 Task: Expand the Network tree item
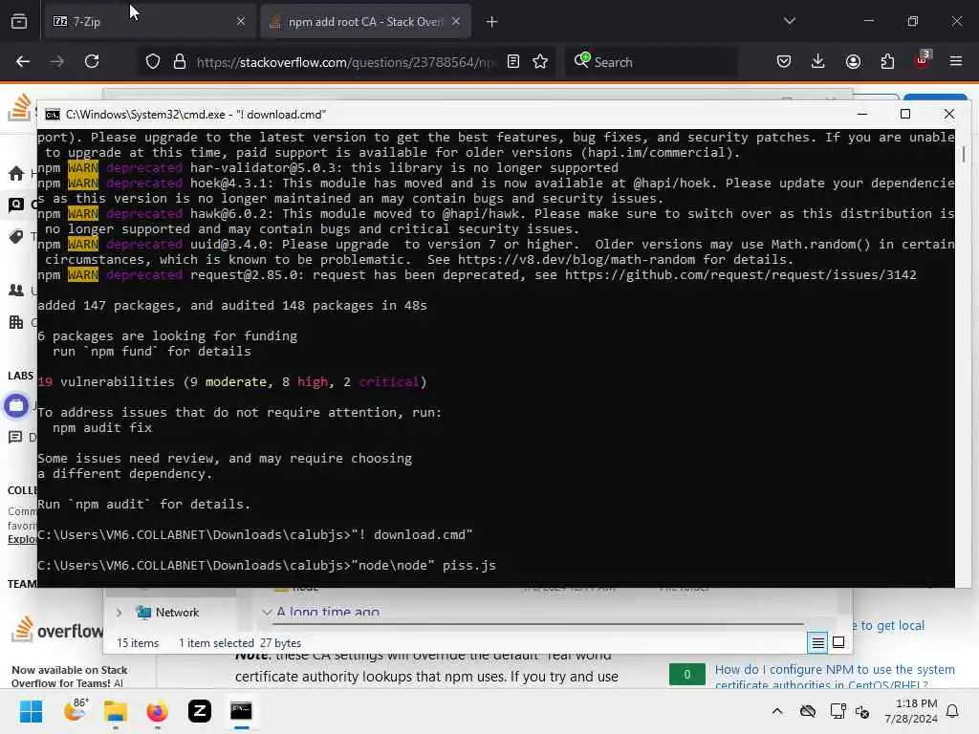click(x=119, y=613)
